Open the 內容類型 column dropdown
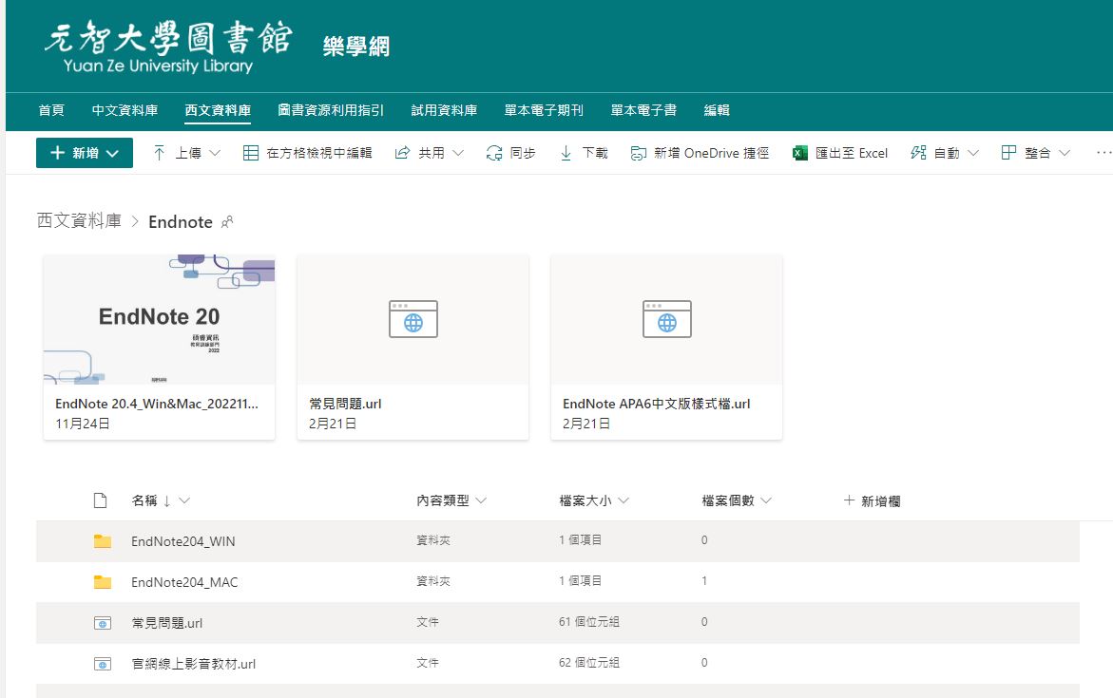 pyautogui.click(x=481, y=500)
